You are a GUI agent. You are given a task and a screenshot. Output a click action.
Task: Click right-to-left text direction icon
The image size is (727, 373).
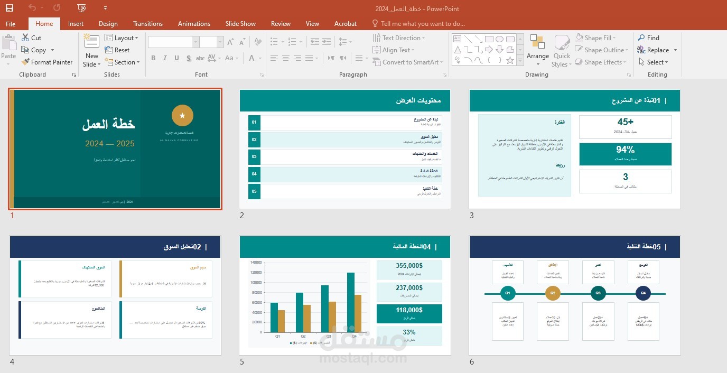[x=342, y=58]
